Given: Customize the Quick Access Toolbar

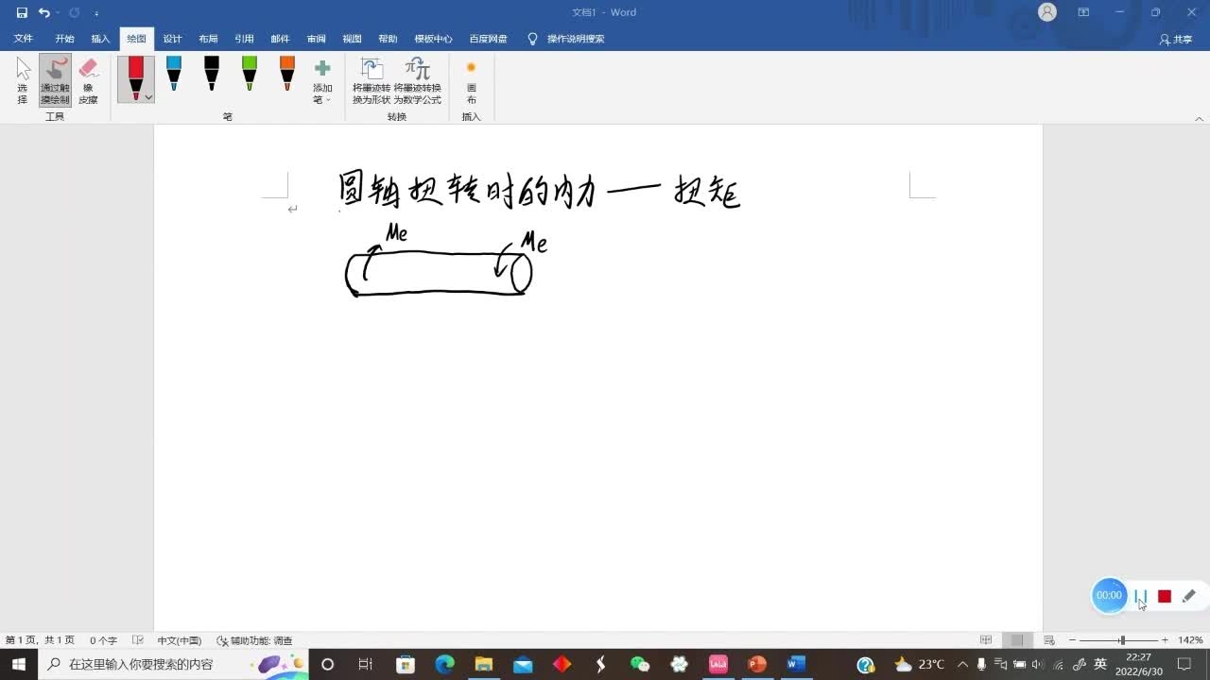Looking at the screenshot, I should (96, 13).
